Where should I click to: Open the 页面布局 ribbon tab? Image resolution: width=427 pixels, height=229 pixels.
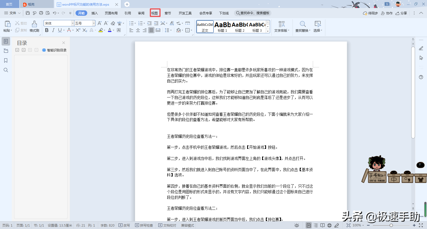tap(111, 13)
